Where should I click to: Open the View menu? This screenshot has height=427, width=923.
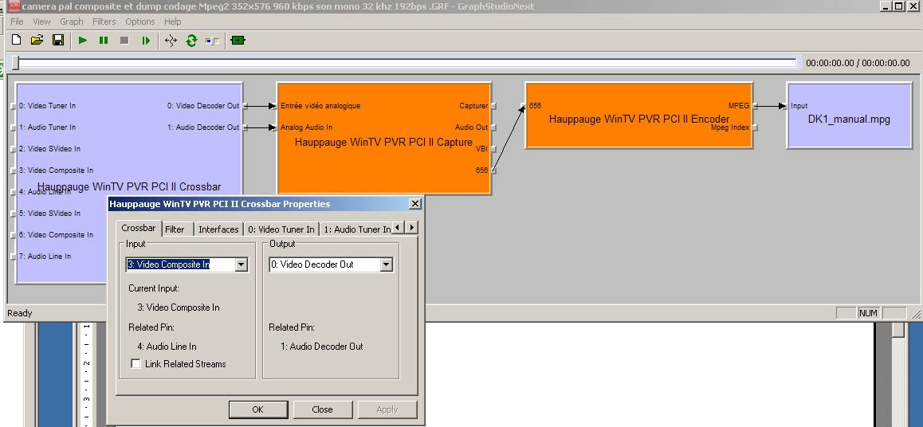tap(41, 22)
